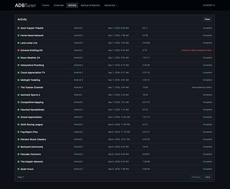Click green status icon for Interpretive Plumbing
Image resolution: width=230 pixels, height=189 pixels.
(x=19, y=65)
